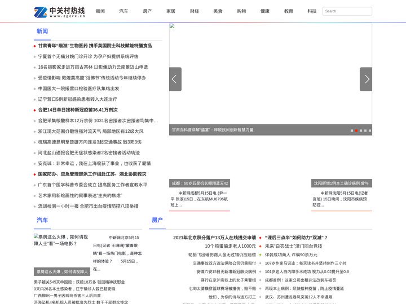Image resolution: width=406 pixels, height=304 pixels.
Task: Open article 广东首个医学科普专委会成立
Action: (92, 185)
